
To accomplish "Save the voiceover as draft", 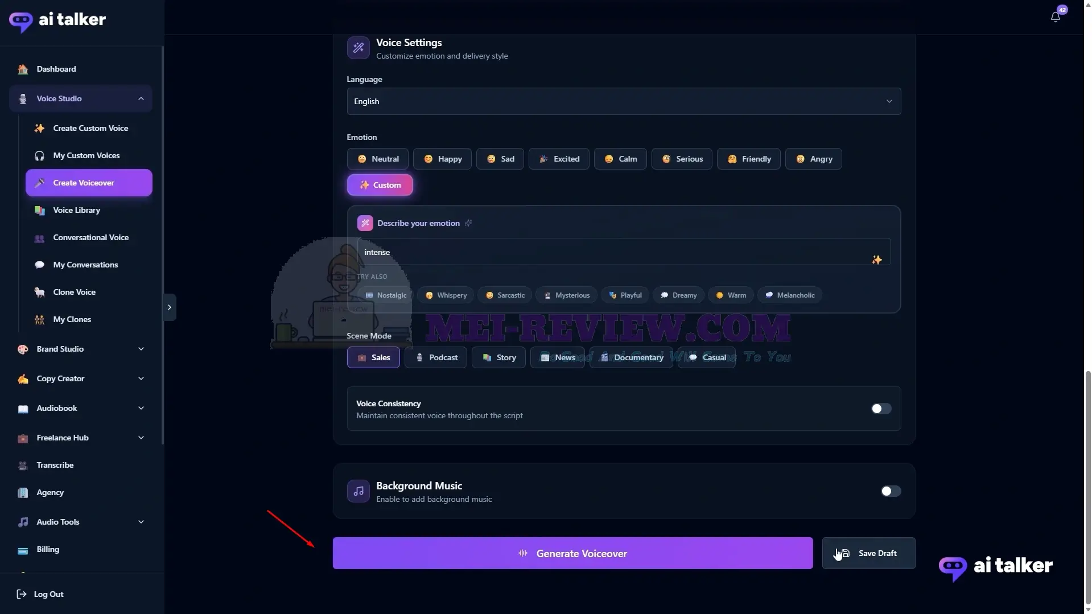I will [x=868, y=553].
